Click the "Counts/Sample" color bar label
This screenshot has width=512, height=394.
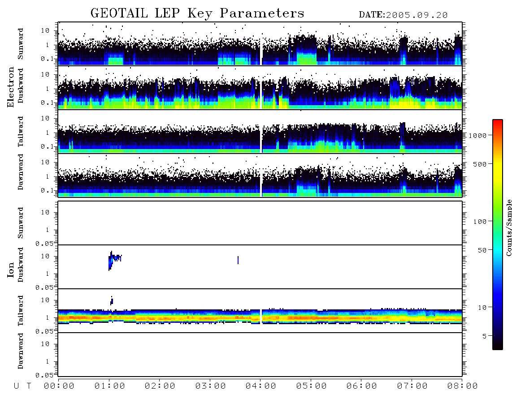click(x=508, y=227)
